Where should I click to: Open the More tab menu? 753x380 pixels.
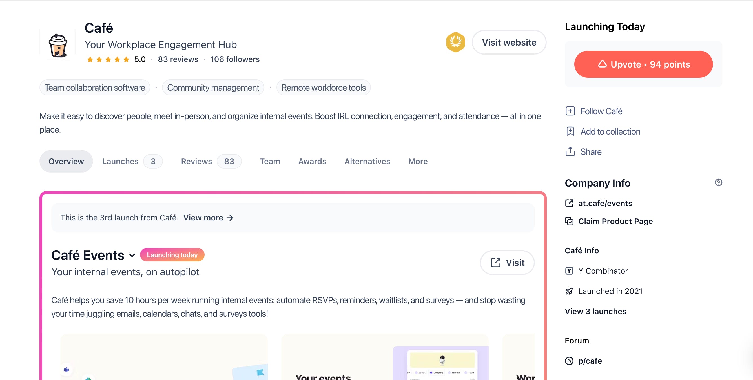click(418, 161)
